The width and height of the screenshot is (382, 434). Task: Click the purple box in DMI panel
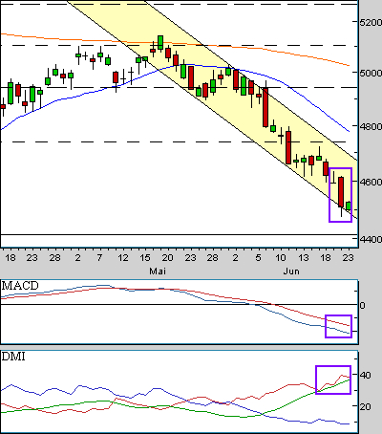coord(333,380)
